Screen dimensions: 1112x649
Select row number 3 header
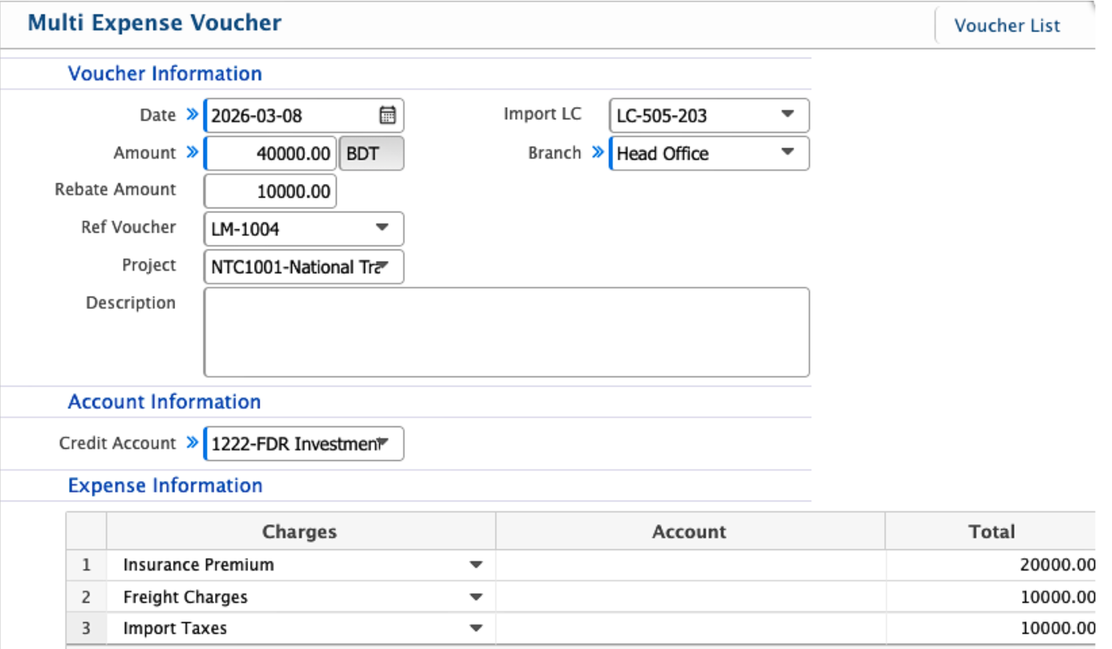coord(86,628)
